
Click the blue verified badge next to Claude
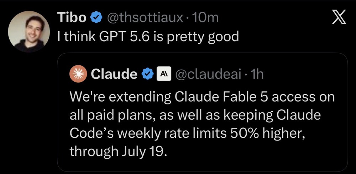(148, 74)
